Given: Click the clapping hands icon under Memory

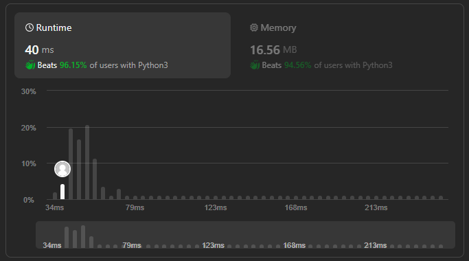Looking at the screenshot, I should [x=255, y=65].
